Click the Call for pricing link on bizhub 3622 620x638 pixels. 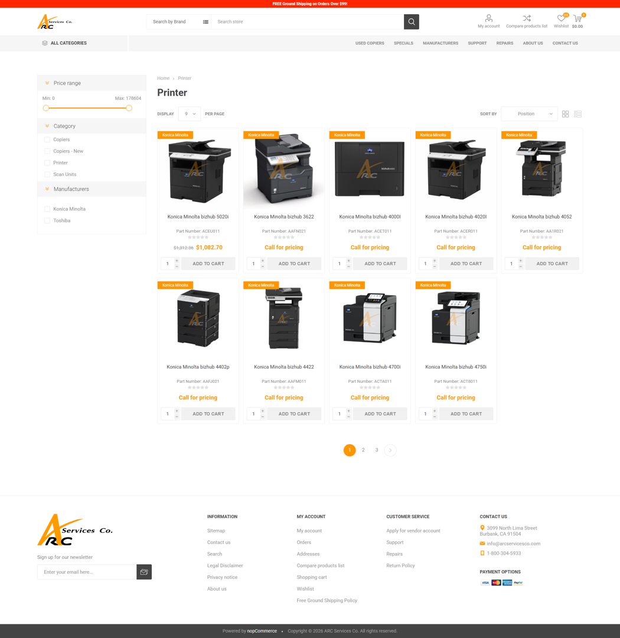(x=283, y=247)
